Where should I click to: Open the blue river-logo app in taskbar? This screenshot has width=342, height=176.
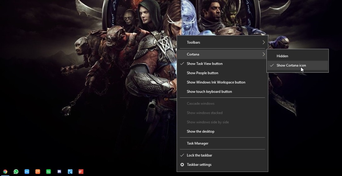pyautogui.click(x=70, y=172)
